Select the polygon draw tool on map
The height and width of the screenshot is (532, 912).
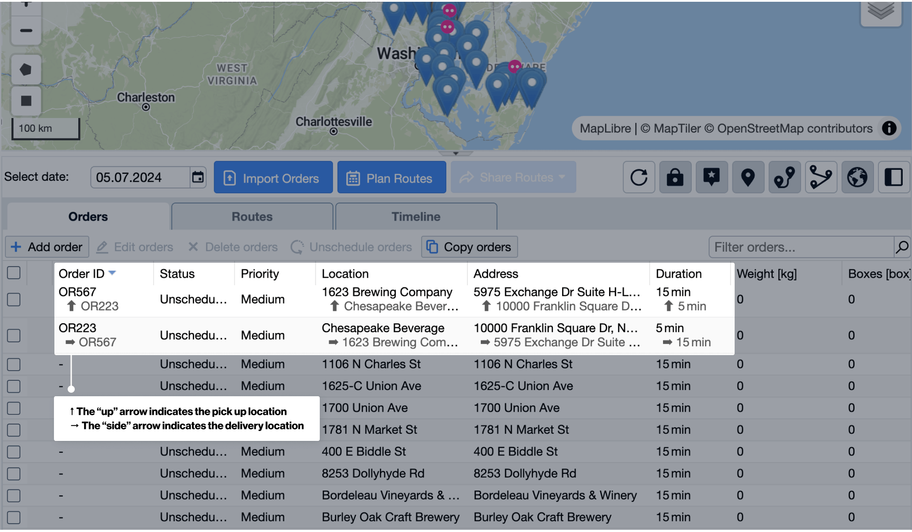coord(26,69)
